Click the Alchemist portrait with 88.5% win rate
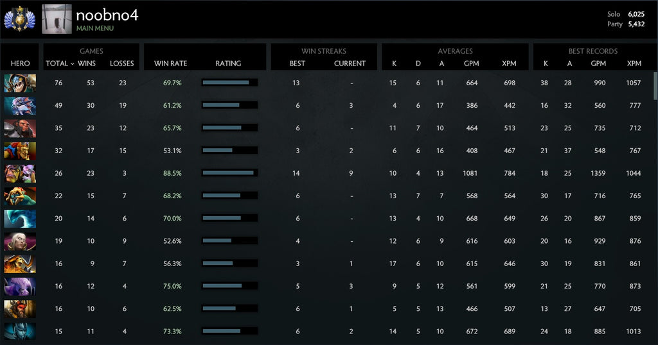 [x=20, y=173]
